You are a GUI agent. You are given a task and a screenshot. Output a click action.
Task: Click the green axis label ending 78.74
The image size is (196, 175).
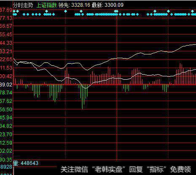point(6,93)
